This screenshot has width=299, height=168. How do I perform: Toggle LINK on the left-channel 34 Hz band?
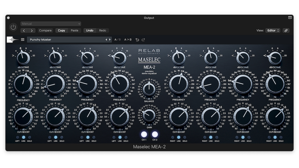(x=56, y=137)
